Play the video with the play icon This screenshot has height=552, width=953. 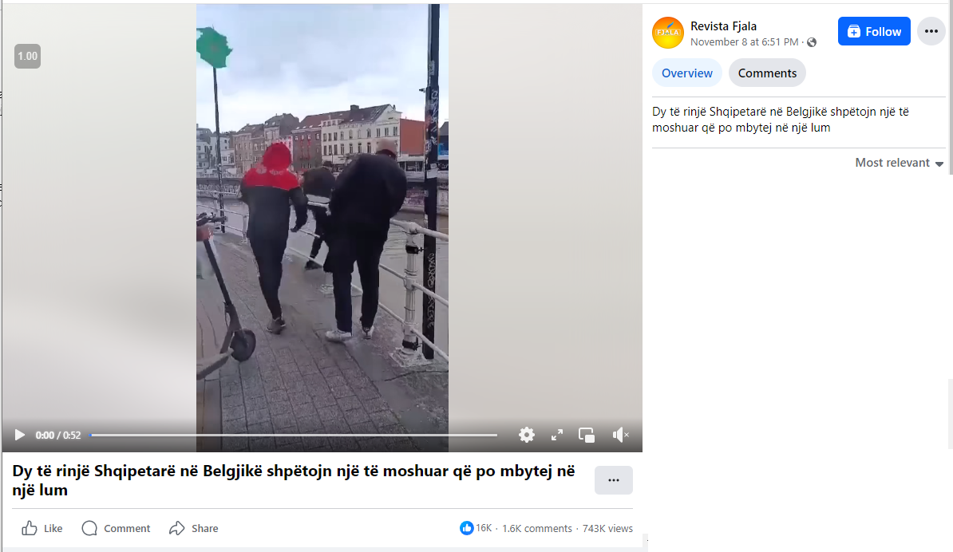click(x=19, y=435)
